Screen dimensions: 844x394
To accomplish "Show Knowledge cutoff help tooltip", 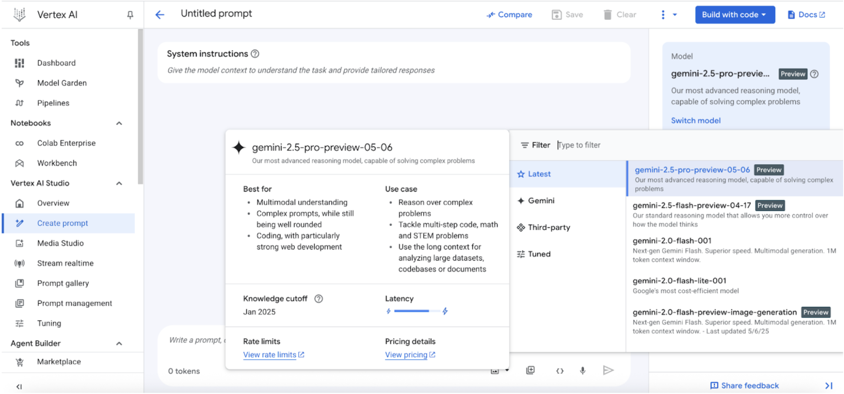I will pyautogui.click(x=319, y=299).
